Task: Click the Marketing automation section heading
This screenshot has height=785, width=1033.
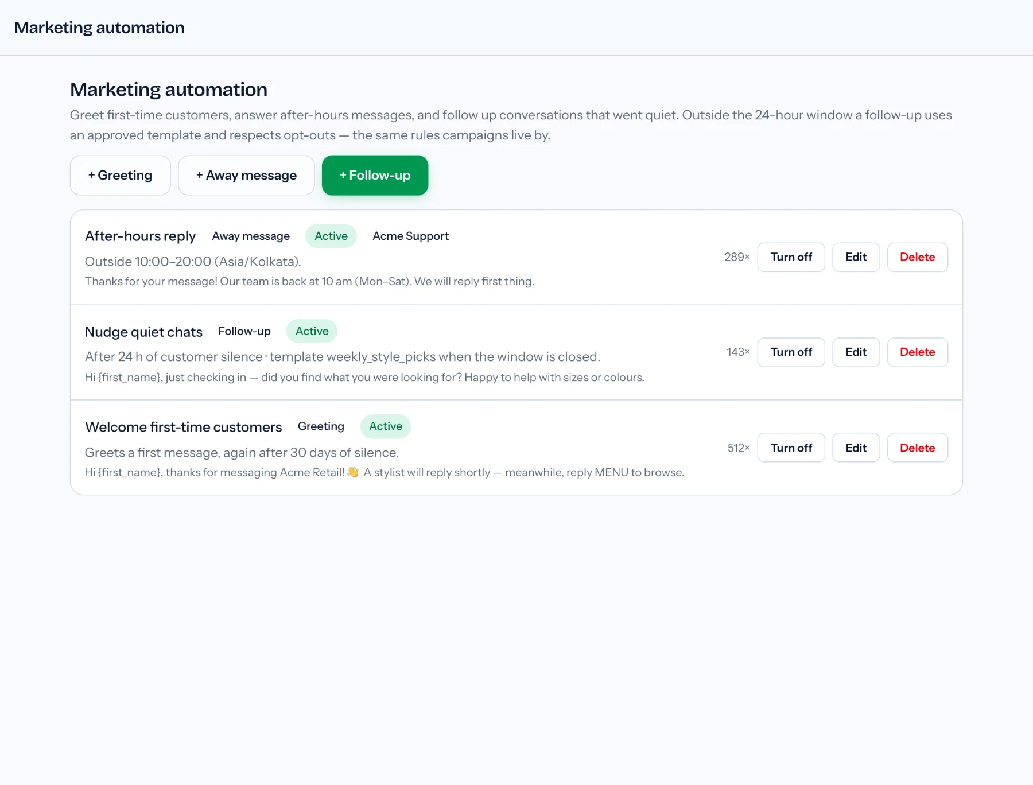Action: click(169, 90)
